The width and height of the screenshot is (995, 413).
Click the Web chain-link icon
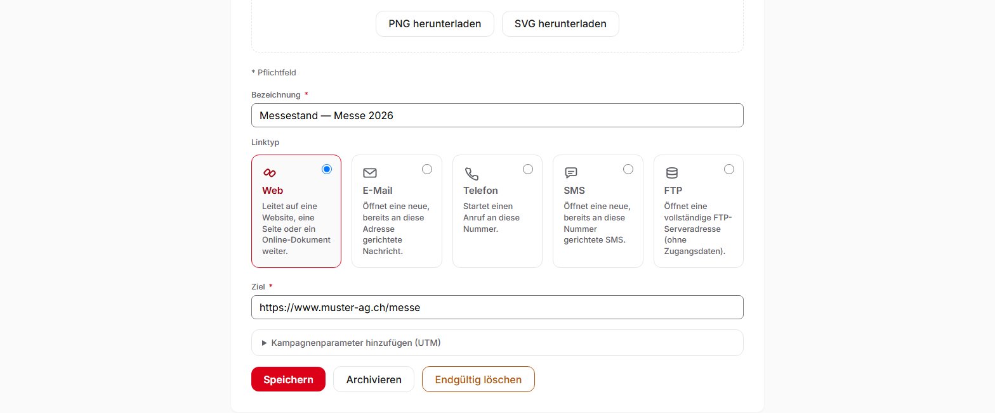pyautogui.click(x=270, y=173)
